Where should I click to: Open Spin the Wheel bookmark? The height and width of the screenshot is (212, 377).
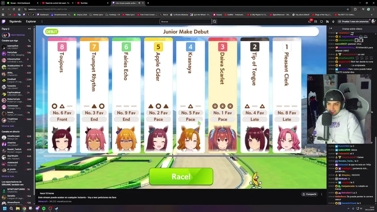200,15
